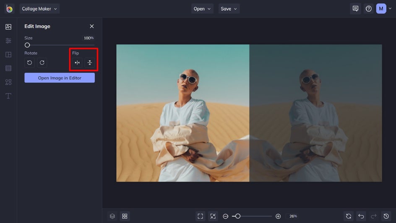396x223 pixels.
Task: Click the fill screen shrink-arrows icon
Action: (x=213, y=216)
